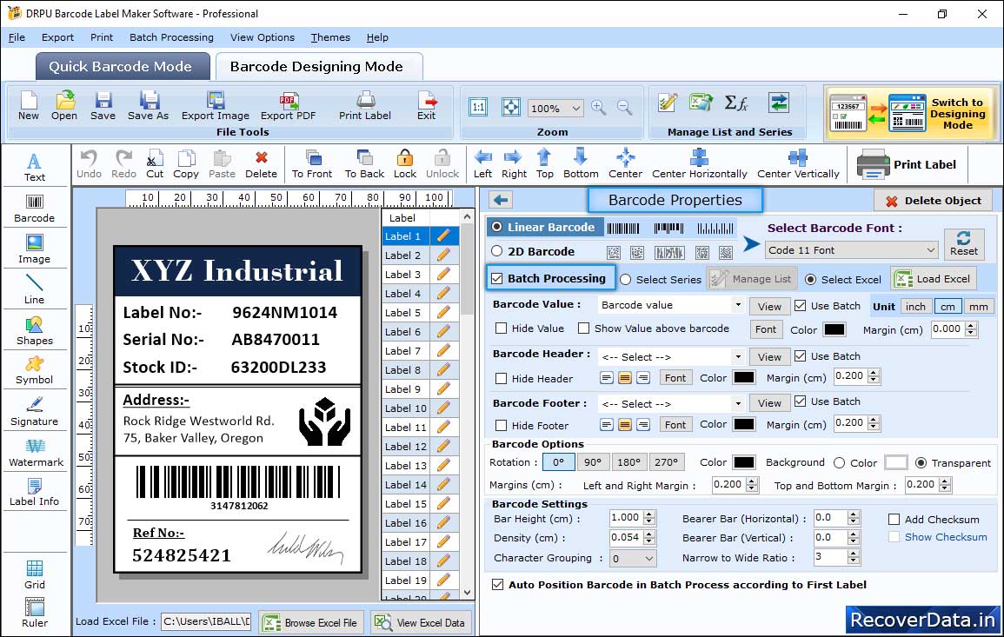Click the Reset barcode font button
Viewport: 1004px width, 637px height.
[964, 243]
